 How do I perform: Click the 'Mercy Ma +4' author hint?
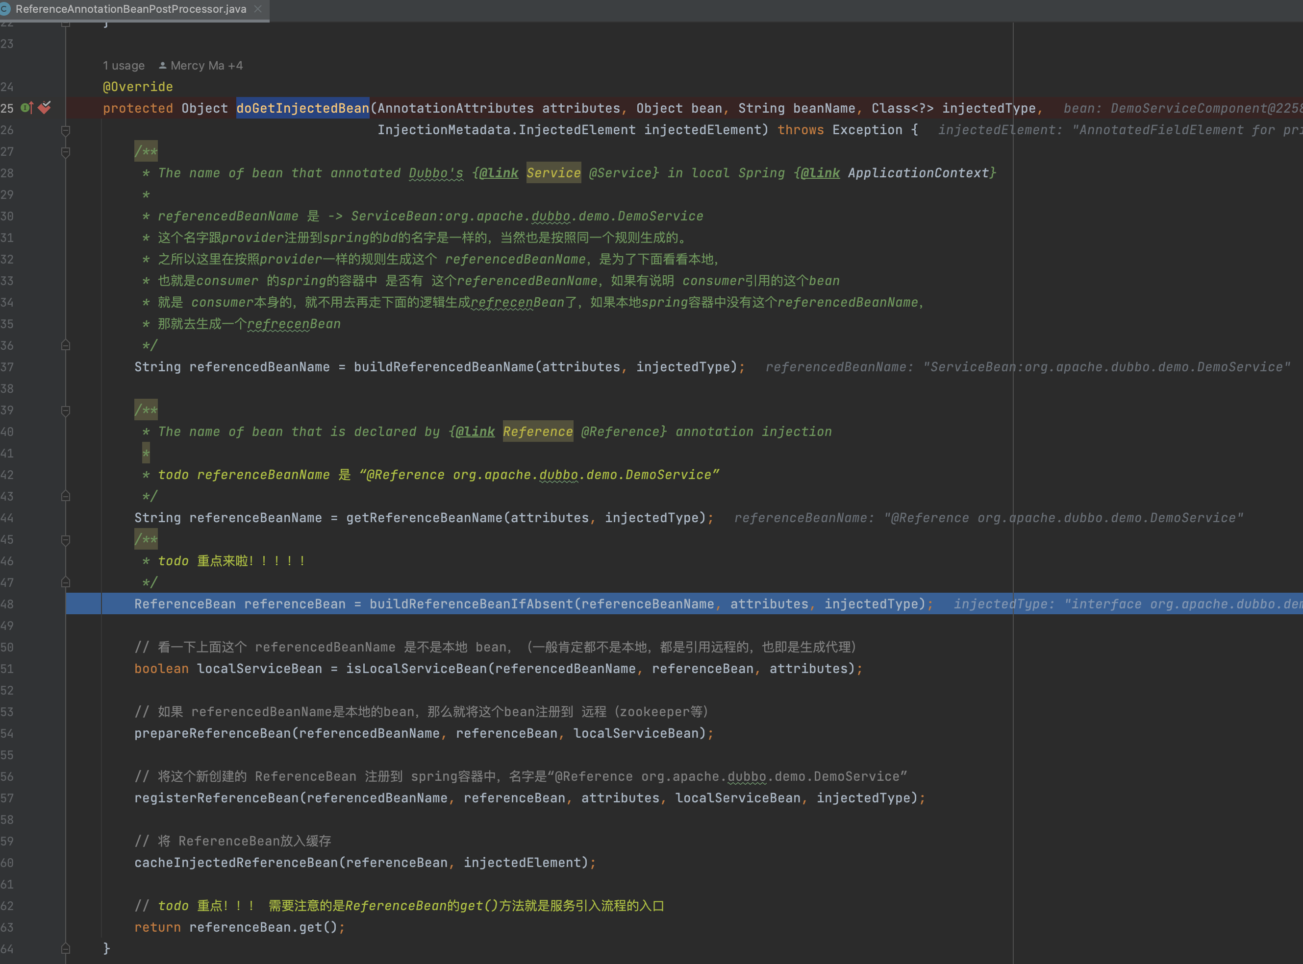[x=200, y=65]
